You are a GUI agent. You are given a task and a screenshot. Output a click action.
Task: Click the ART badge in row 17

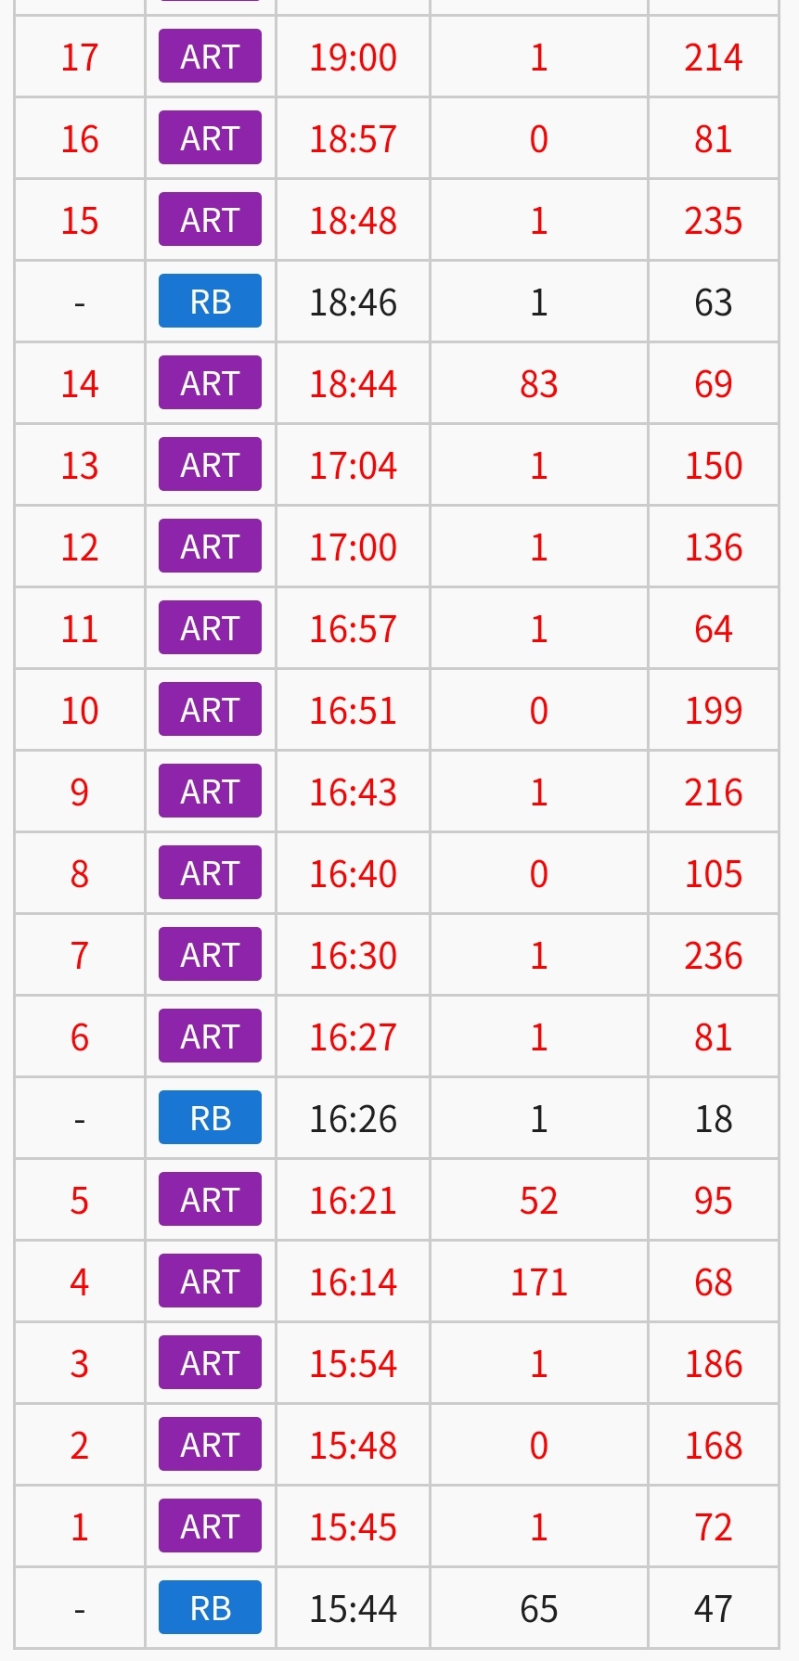click(x=210, y=57)
